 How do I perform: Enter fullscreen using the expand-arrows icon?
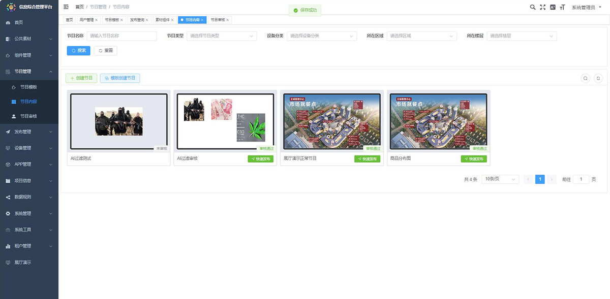coord(542,7)
